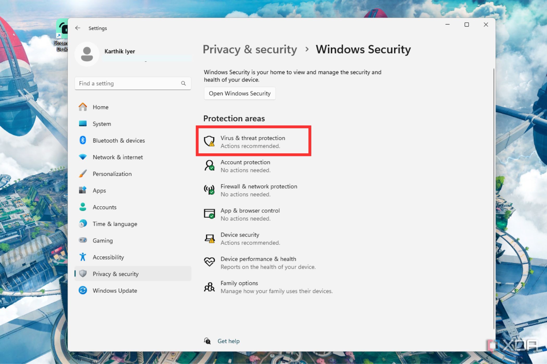Open the Get help link
Viewport: 547px width, 364px height.
(228, 341)
